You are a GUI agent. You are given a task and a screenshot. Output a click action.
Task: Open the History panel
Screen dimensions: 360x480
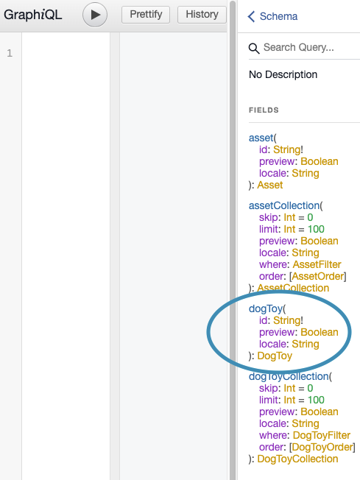[202, 15]
